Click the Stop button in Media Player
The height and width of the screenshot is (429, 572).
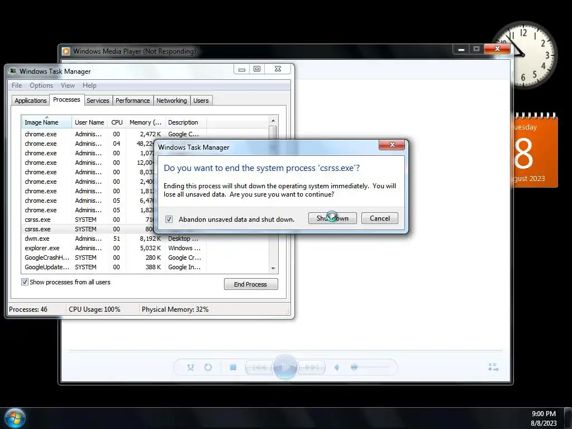pos(233,368)
